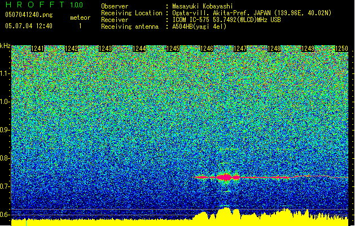Click the 1242 time marker
The height and width of the screenshot is (226, 355).
71,49
